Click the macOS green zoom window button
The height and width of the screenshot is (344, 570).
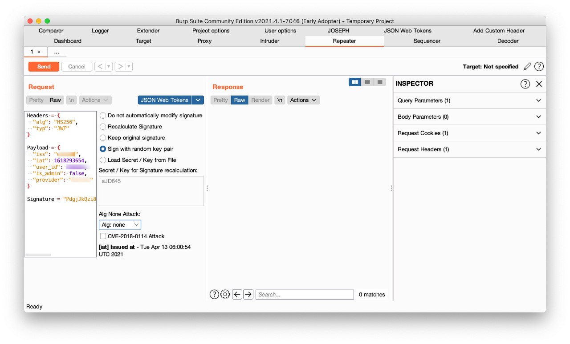coord(47,21)
